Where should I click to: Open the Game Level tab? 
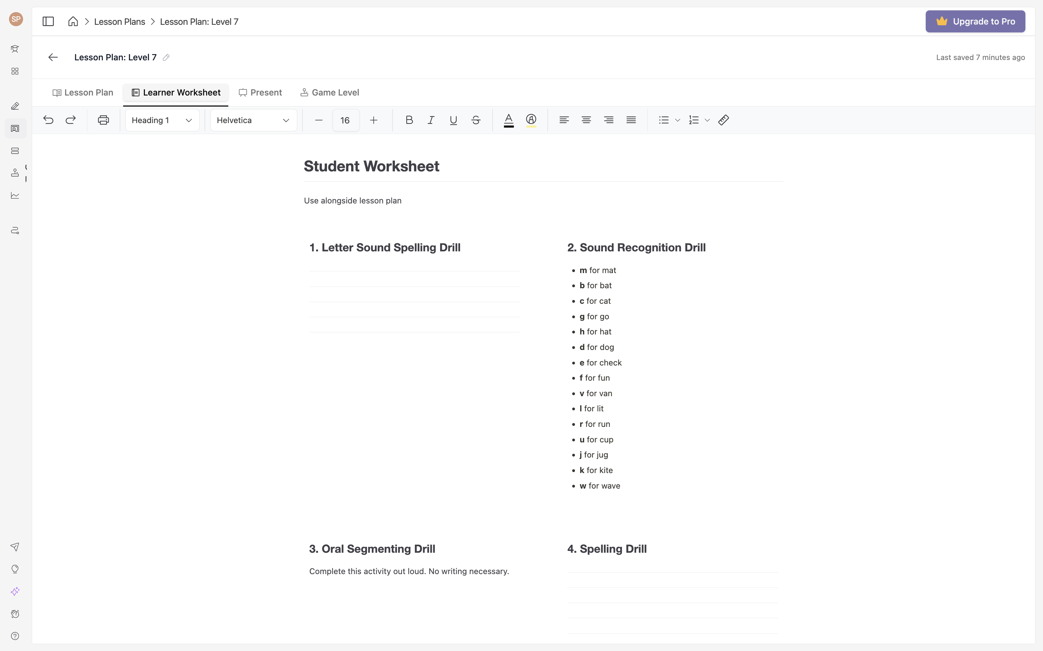pos(329,92)
